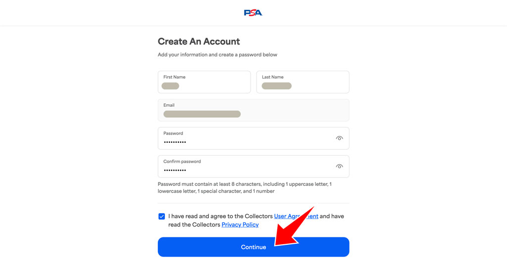Viewport: 507px width, 268px height.
Task: Click the 'Add your information' subtitle text
Action: [217, 54]
